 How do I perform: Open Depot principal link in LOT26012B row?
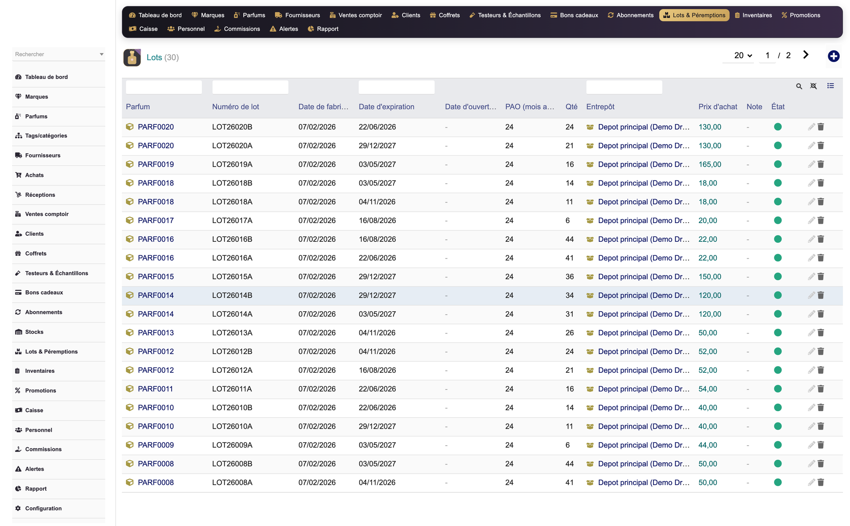click(x=643, y=351)
